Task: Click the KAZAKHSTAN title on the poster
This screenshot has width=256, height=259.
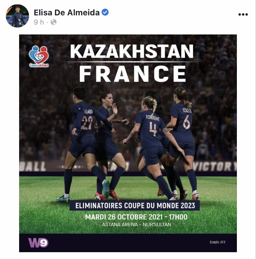Action: point(132,51)
